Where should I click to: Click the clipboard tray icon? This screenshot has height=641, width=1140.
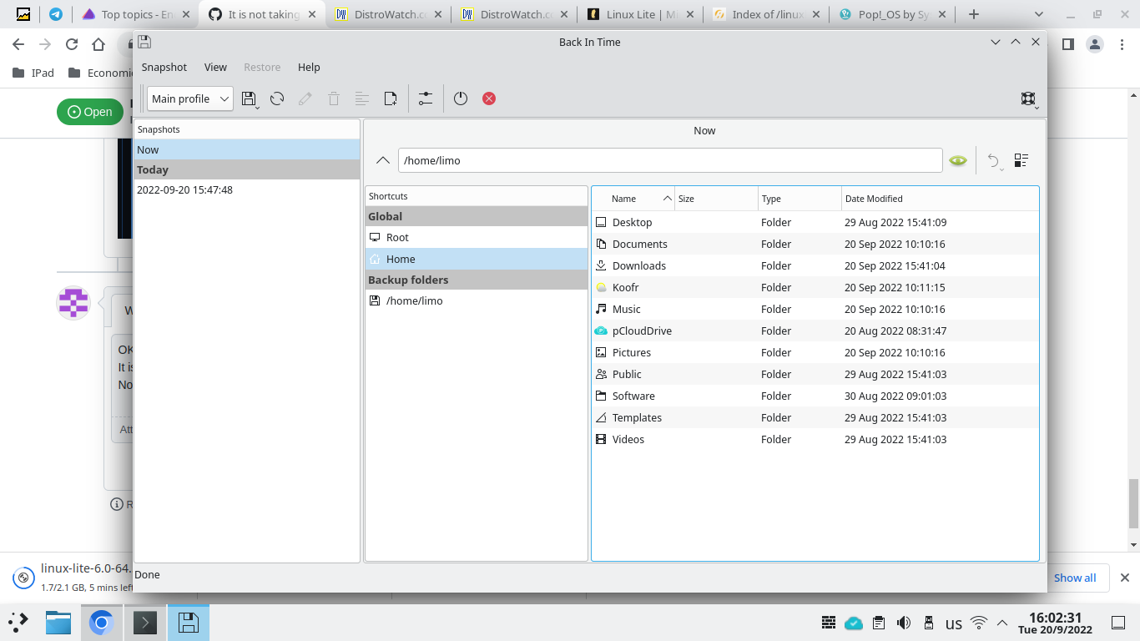(879, 623)
